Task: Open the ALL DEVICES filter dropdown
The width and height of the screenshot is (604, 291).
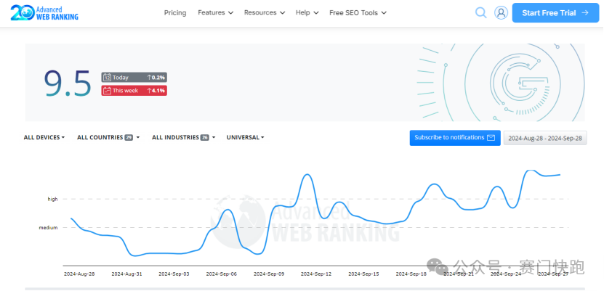Action: tap(44, 137)
